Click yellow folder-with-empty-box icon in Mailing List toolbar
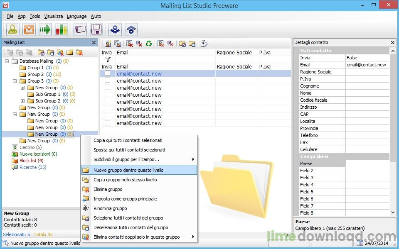The width and height of the screenshot is (399, 249). [51, 52]
